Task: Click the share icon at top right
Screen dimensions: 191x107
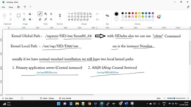Action: click(188, 7)
